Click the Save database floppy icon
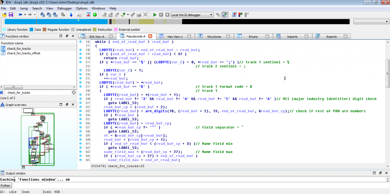The image size is (390, 194). (11, 15)
